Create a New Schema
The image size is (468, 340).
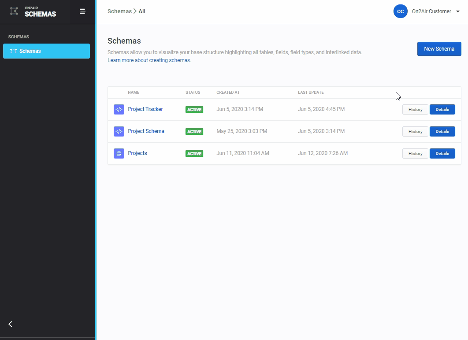point(439,49)
